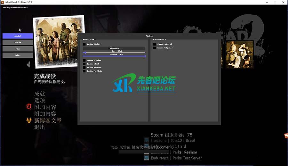Click the orange S icon at right edge

pyautogui.click(x=286, y=136)
